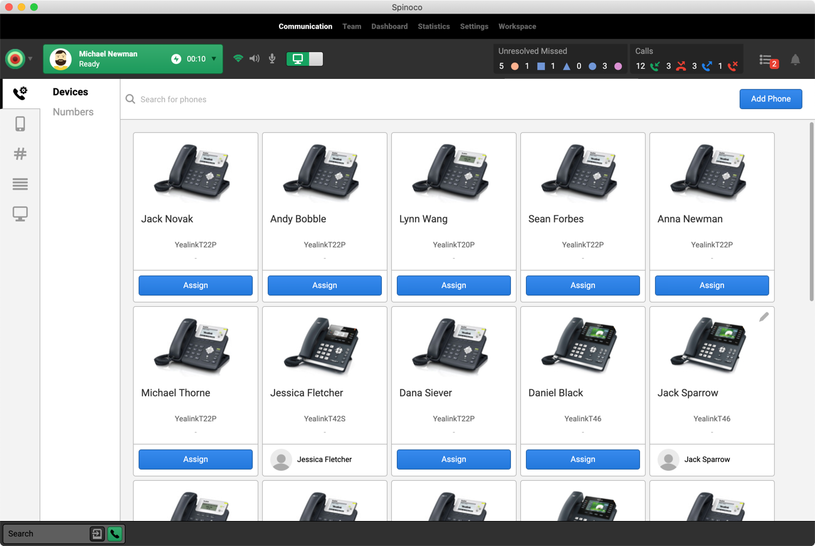
Task: Click the YealinkT42S model label
Action: pyautogui.click(x=325, y=418)
